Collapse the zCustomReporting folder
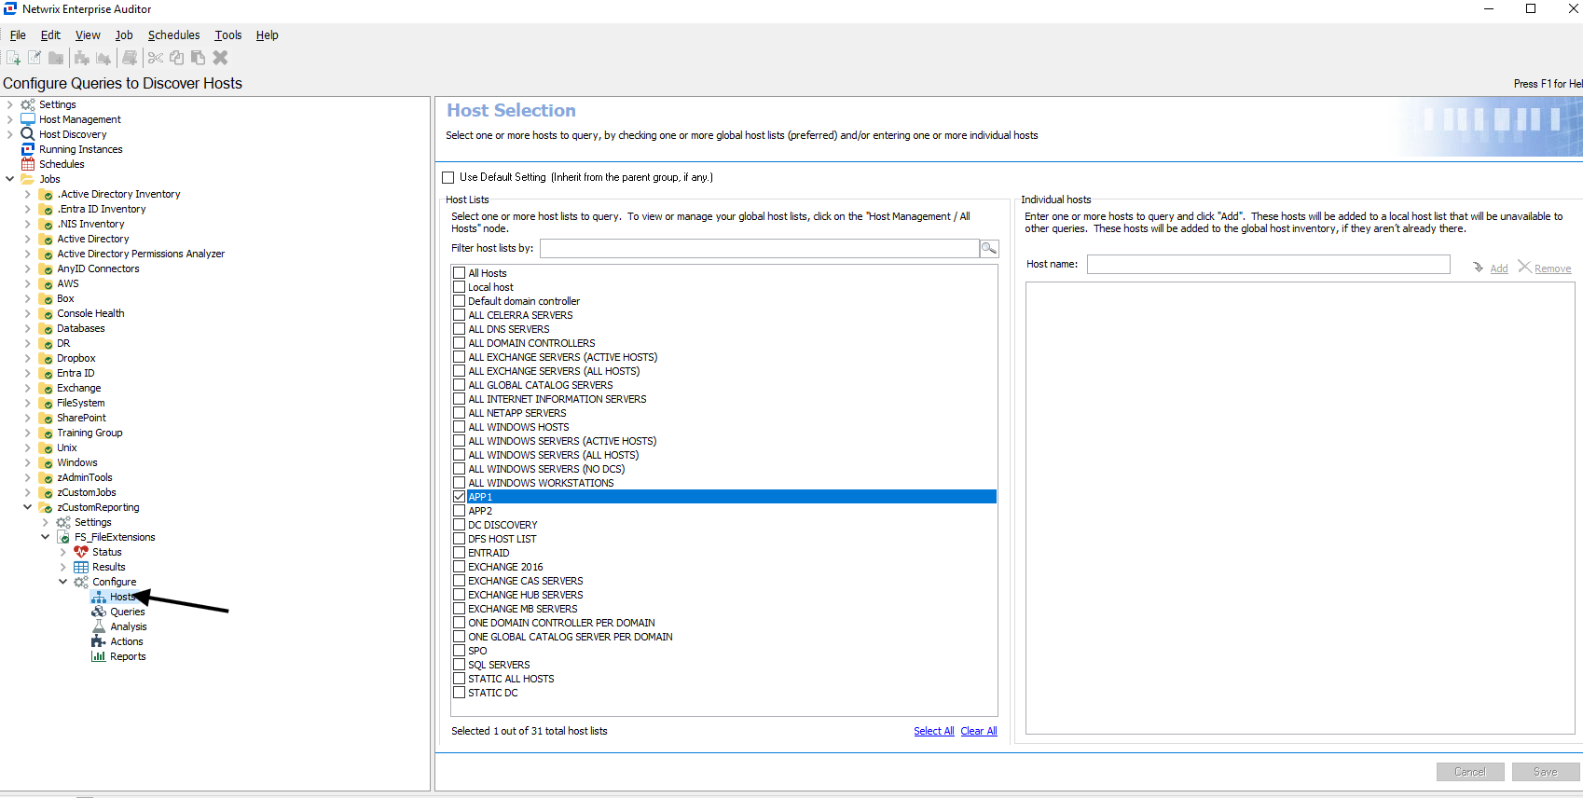Viewport: 1583px width, 798px height. pyautogui.click(x=27, y=507)
